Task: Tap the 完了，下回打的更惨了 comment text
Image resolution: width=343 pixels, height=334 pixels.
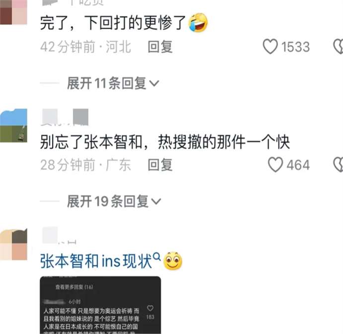Action: 113,23
